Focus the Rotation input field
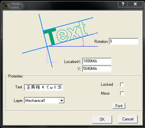 [x=124, y=41]
